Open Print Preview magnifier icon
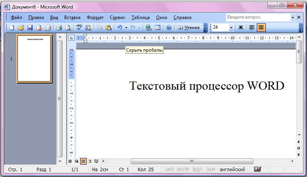This screenshot has height=177, width=307. click(x=68, y=28)
